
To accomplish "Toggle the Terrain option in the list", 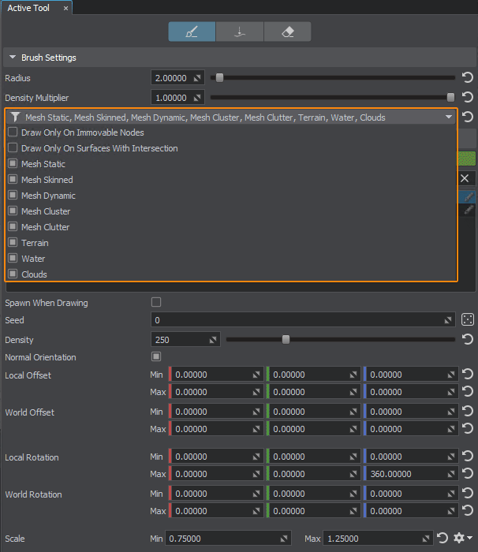I will click(13, 243).
